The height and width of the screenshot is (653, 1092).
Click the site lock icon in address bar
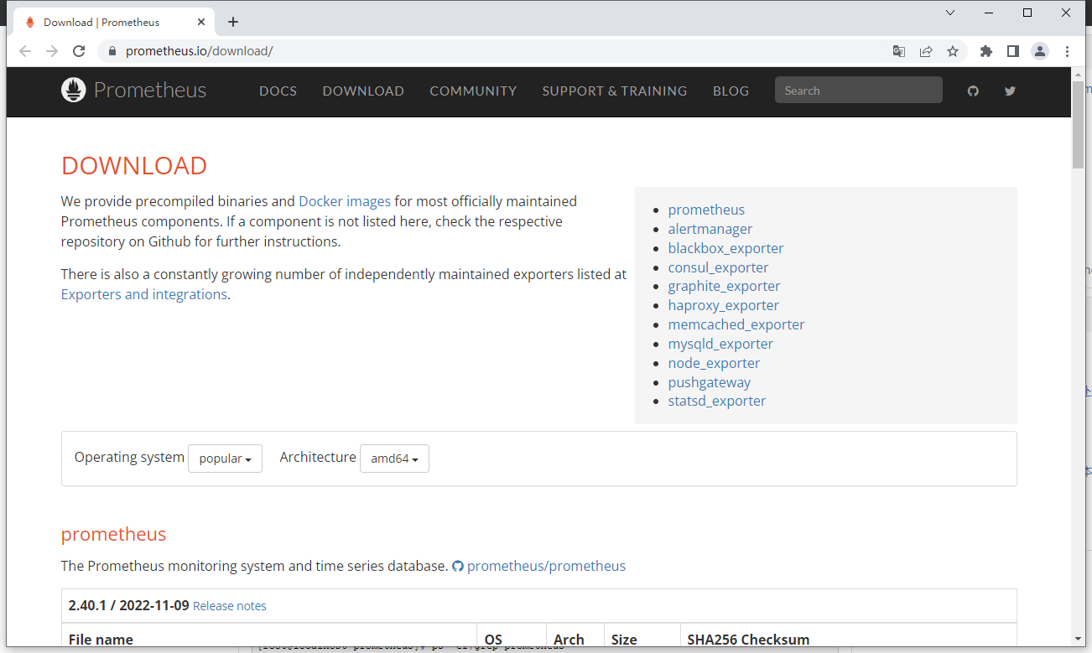[x=112, y=51]
